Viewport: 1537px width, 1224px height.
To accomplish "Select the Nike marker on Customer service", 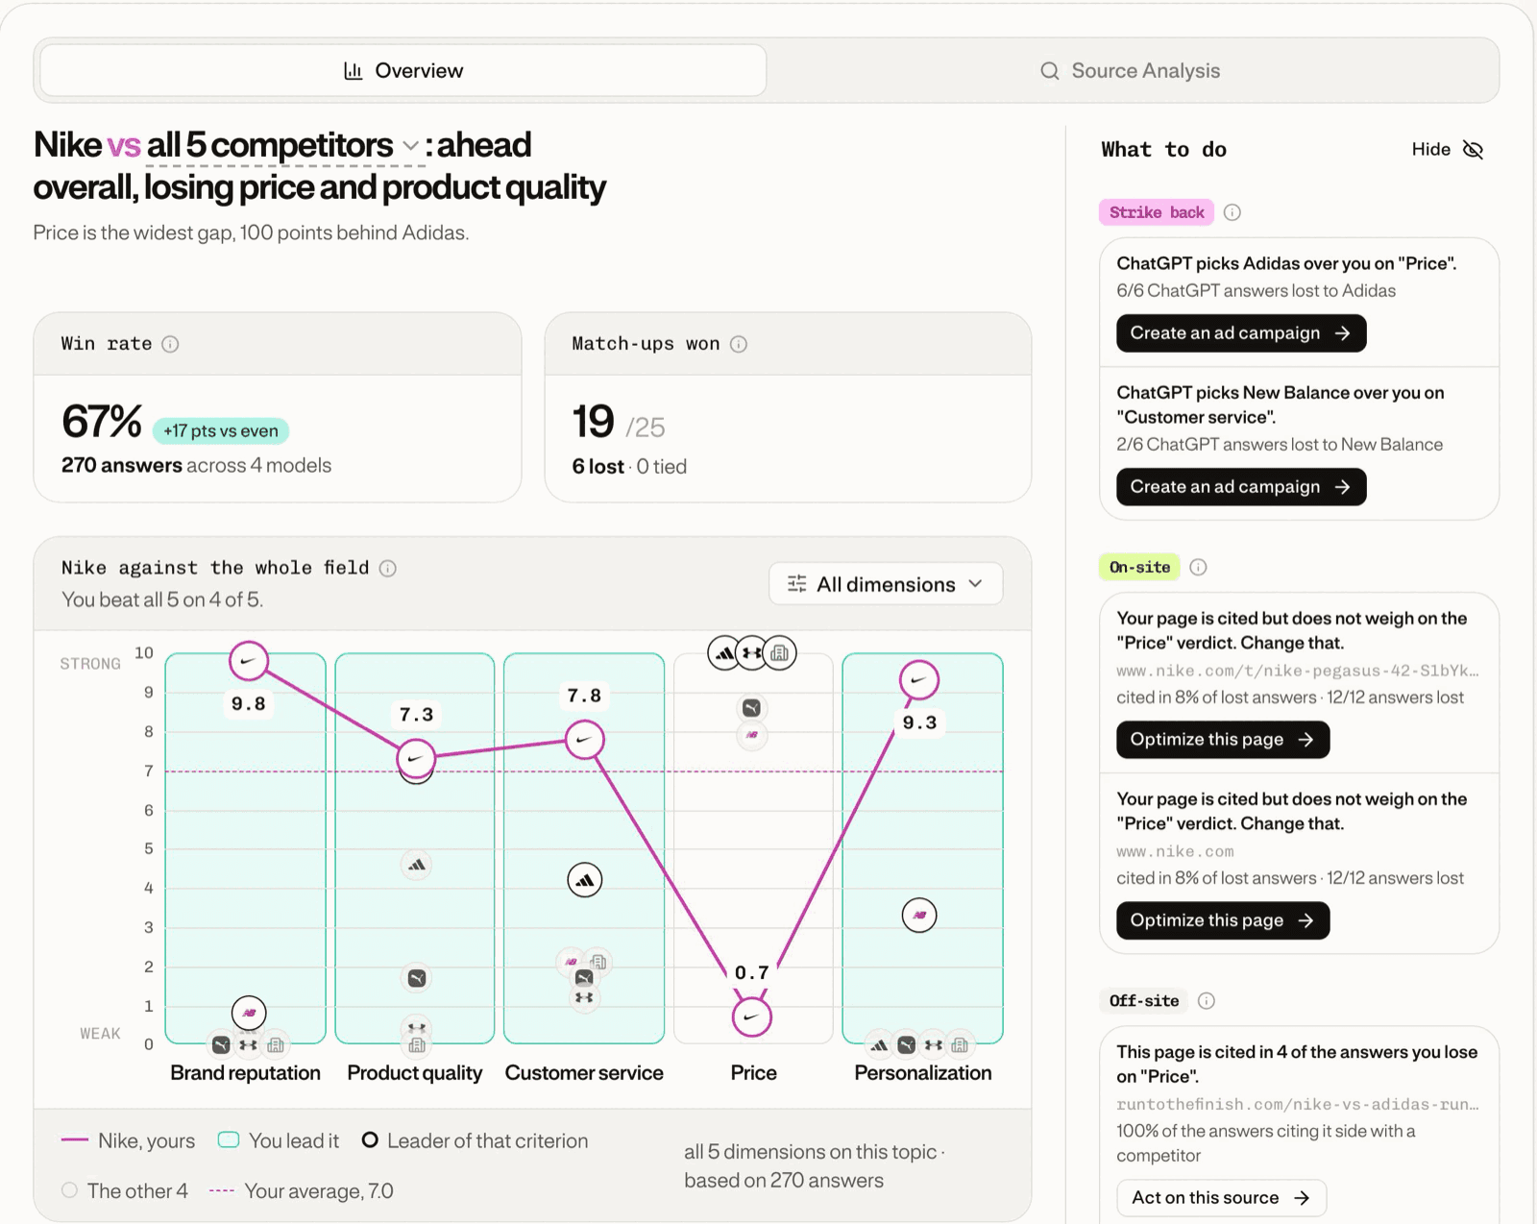I will point(584,740).
